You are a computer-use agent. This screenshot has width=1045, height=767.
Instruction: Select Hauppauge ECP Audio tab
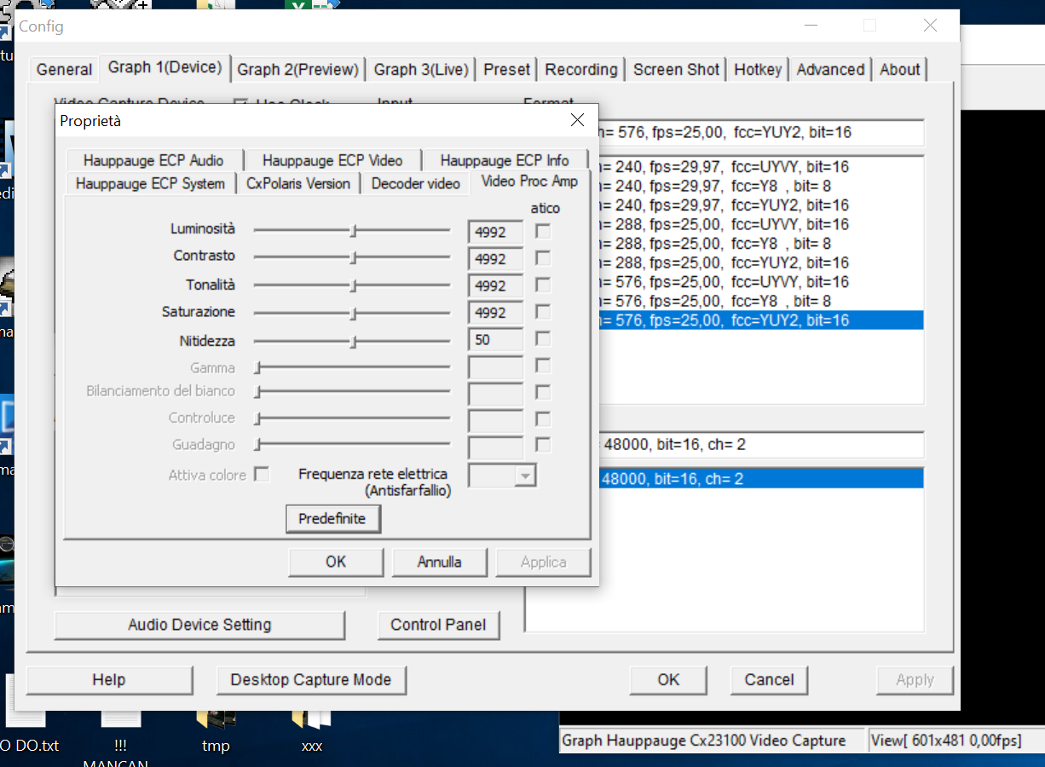(x=153, y=160)
